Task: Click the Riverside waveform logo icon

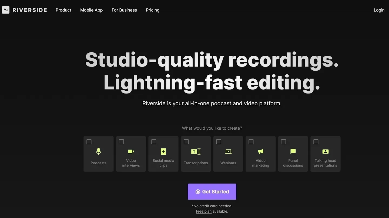Action: pos(6,10)
